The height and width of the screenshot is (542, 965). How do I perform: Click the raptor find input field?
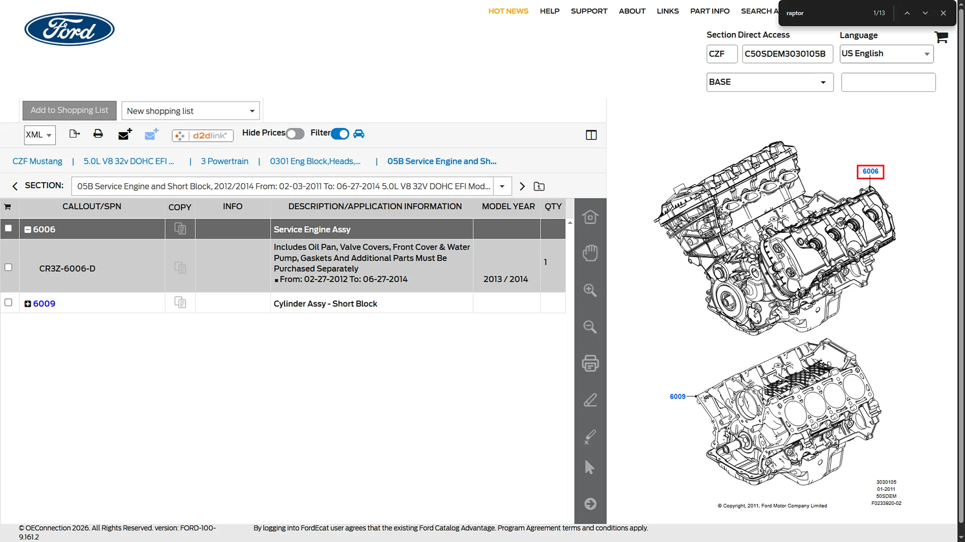point(825,13)
